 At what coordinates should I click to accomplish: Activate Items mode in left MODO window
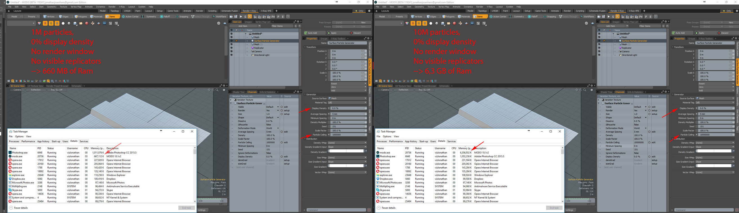tap(112, 17)
